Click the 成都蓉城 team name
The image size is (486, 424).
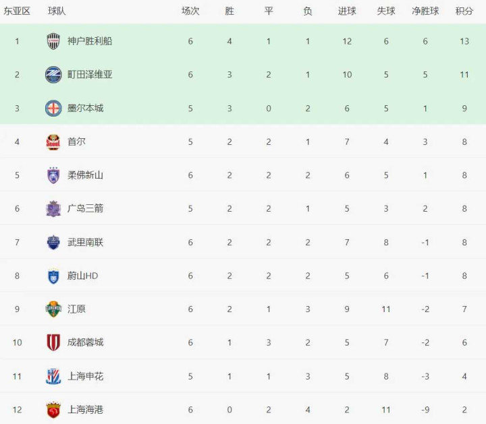[85, 342]
